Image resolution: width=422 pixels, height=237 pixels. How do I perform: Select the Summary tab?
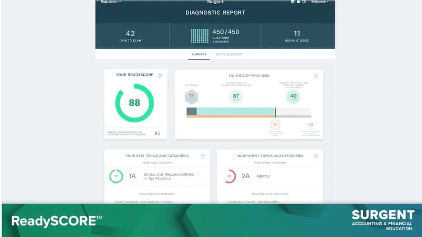tap(199, 54)
